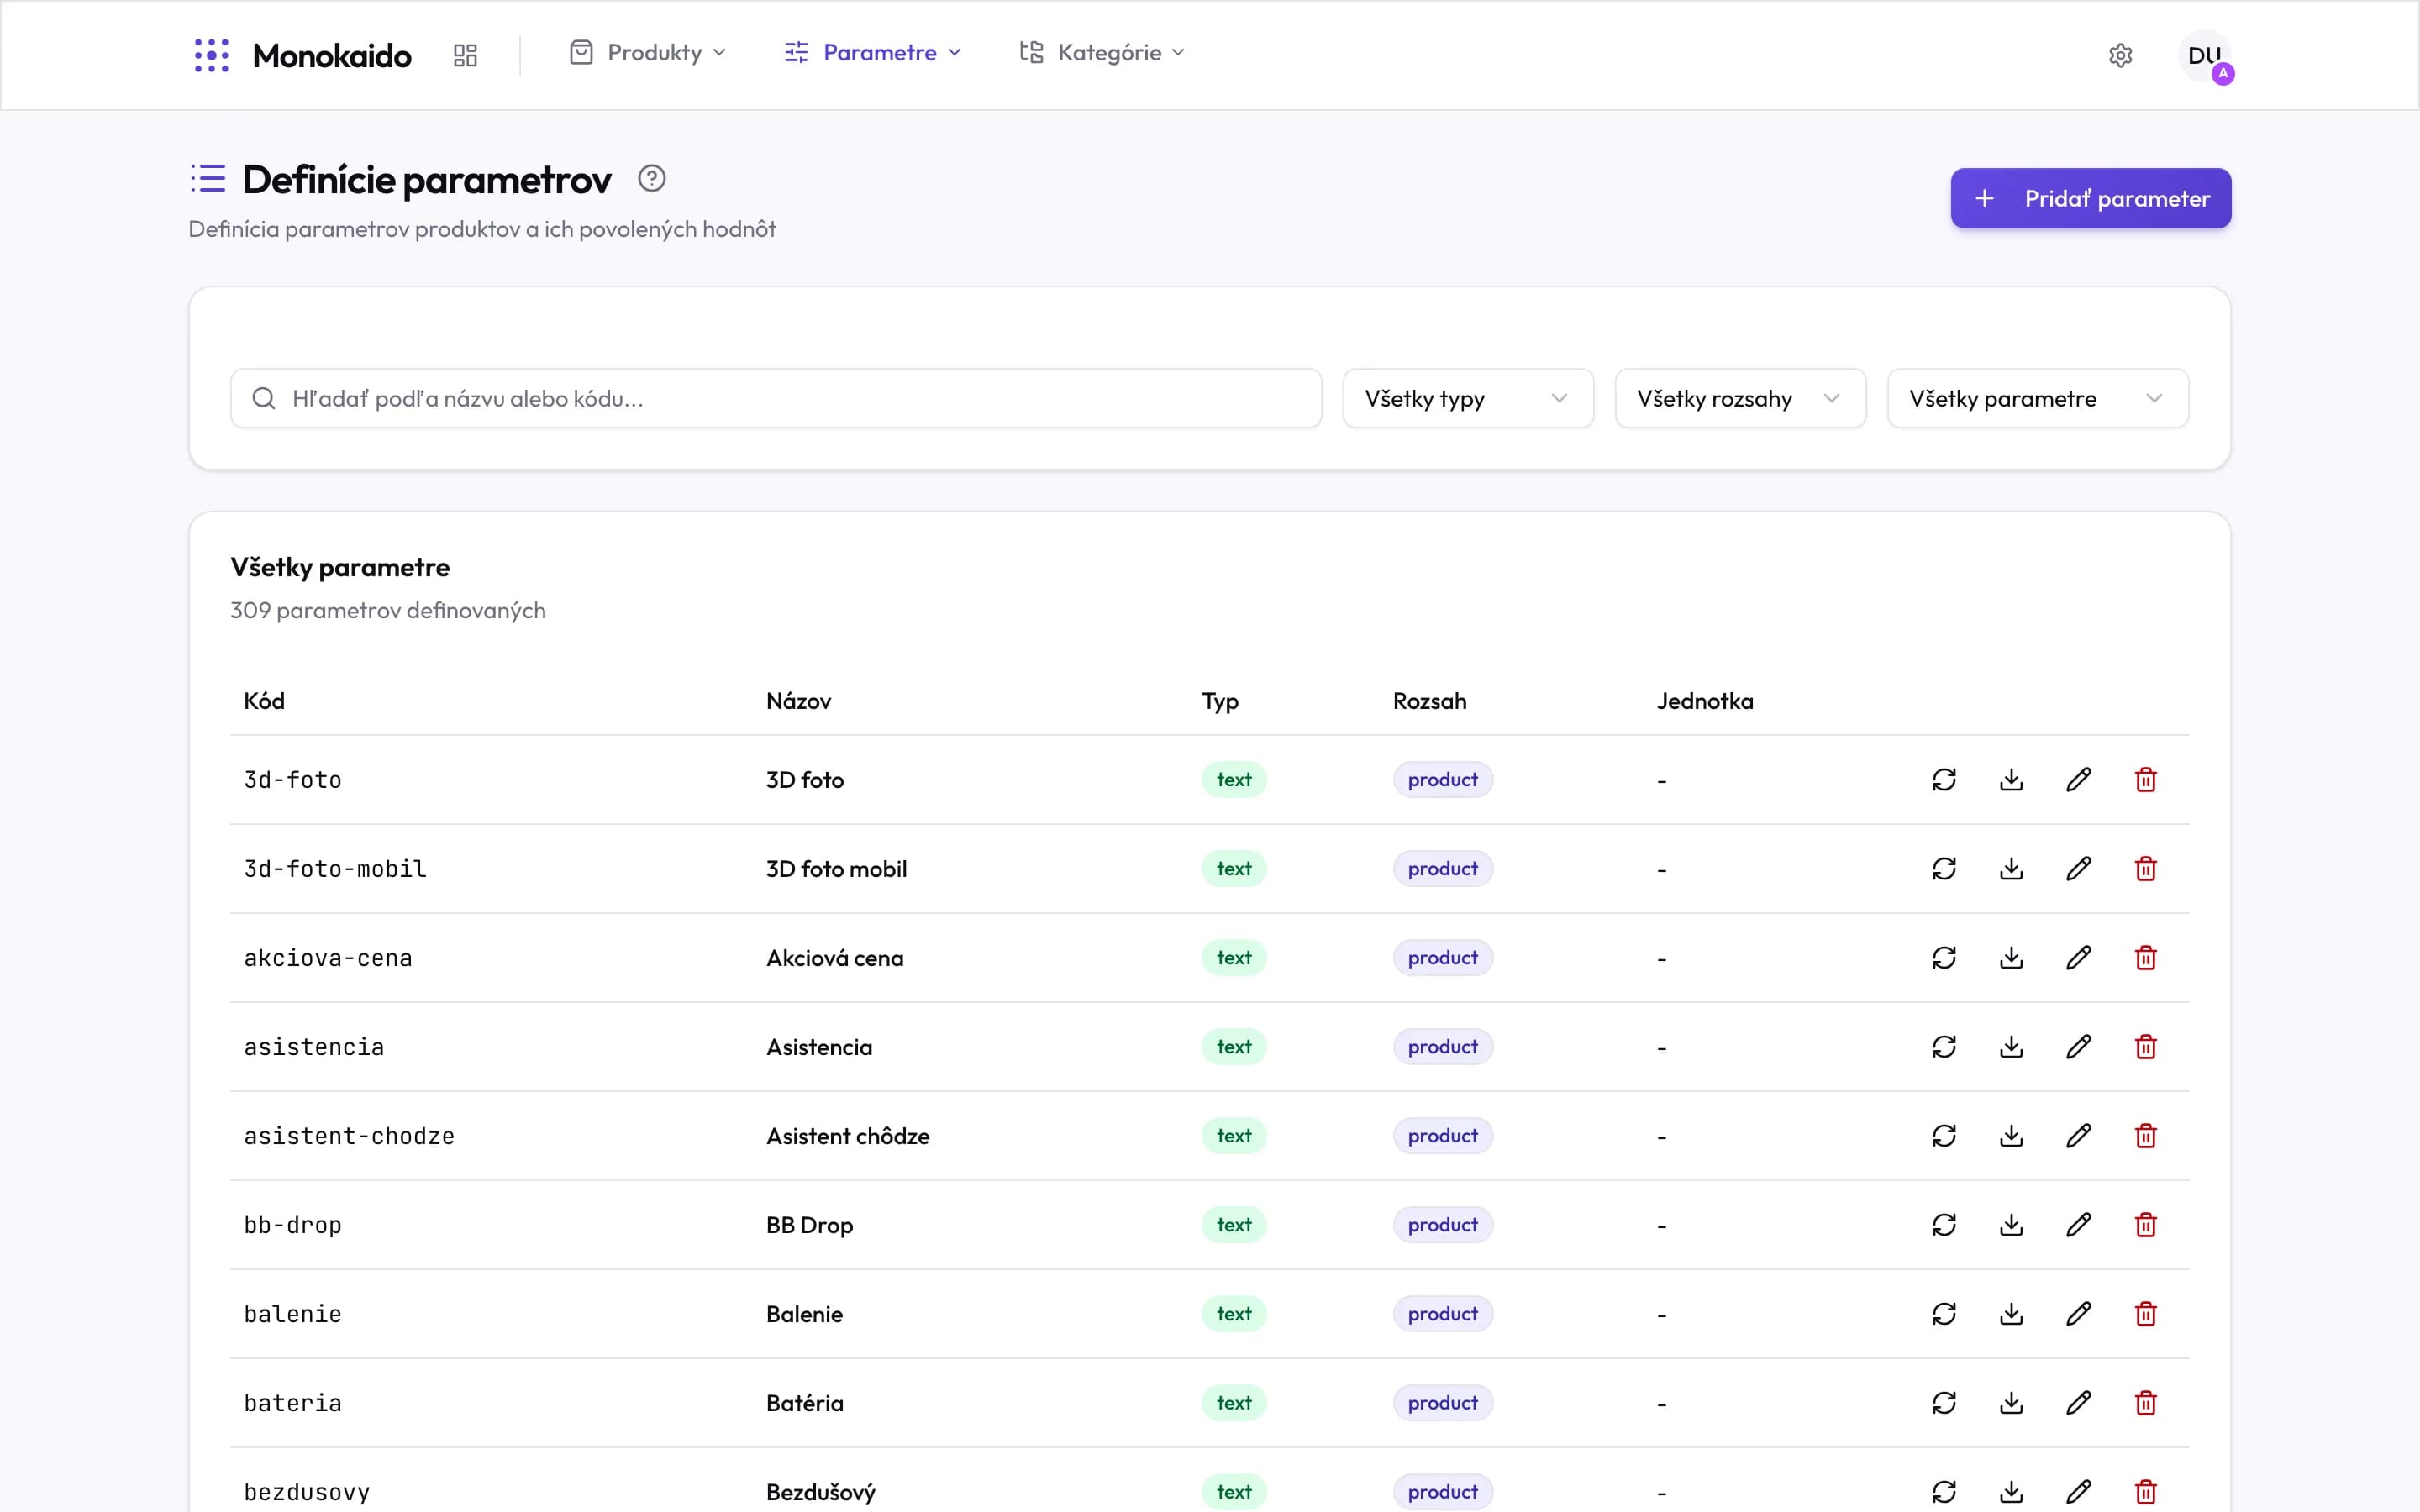Image resolution: width=2420 pixels, height=1512 pixels.
Task: Edit the 3d-foto parameter
Action: 2078,780
